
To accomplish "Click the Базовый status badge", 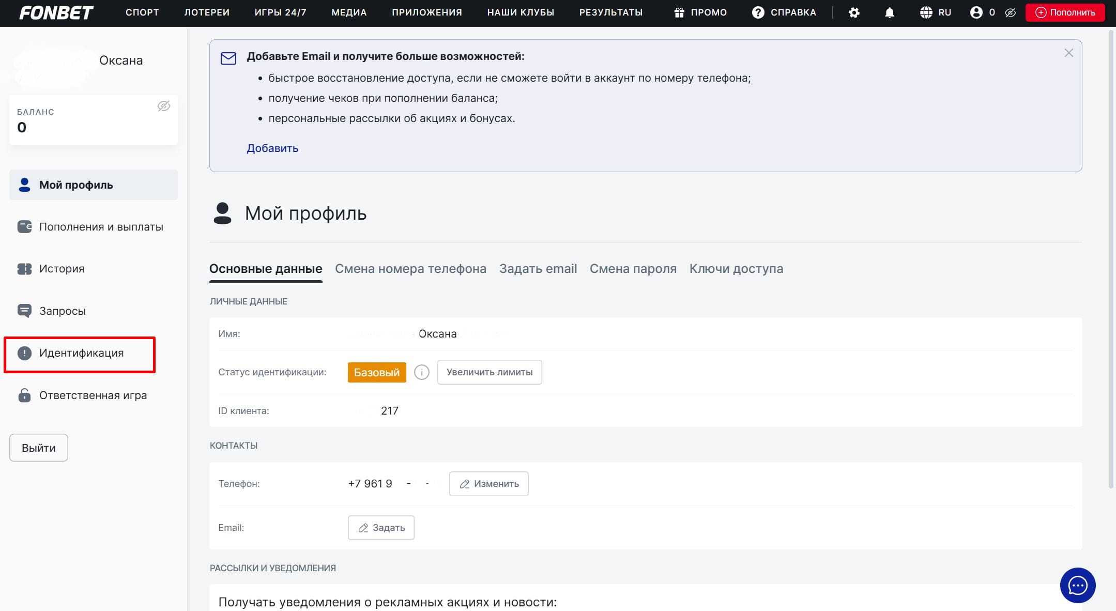I will tap(377, 372).
